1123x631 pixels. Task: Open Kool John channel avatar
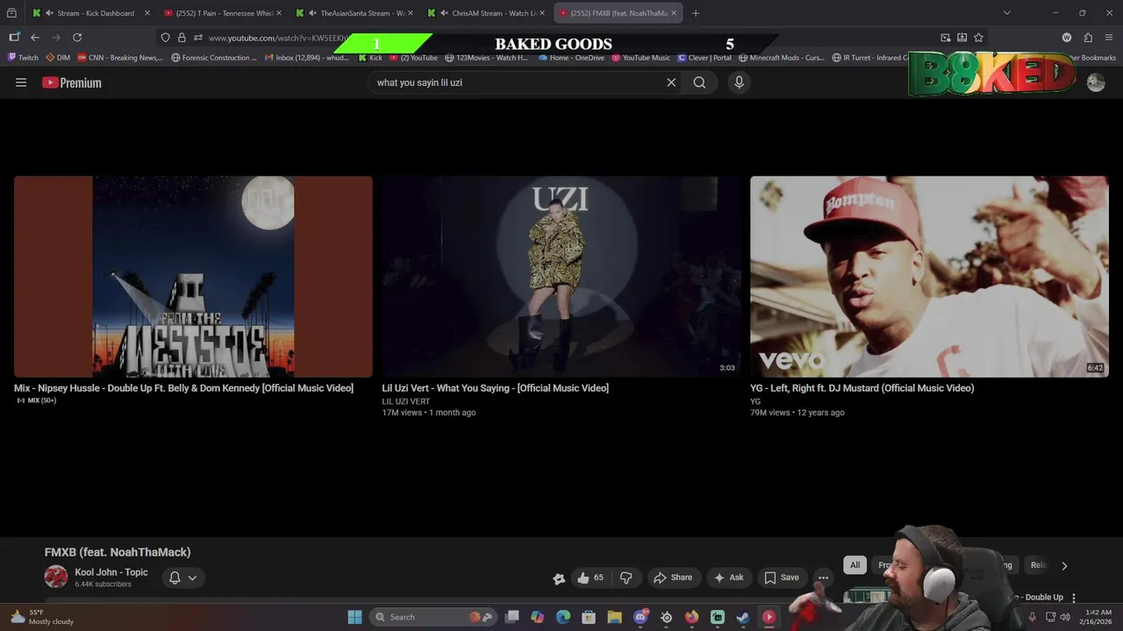point(56,577)
